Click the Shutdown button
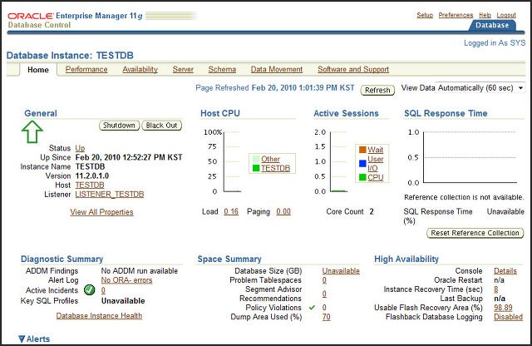This screenshot has width=532, height=346. coord(119,126)
